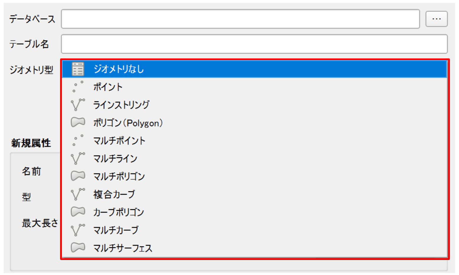Click the dots icon beside マルチポイント
Image resolution: width=459 pixels, height=275 pixels.
click(78, 140)
